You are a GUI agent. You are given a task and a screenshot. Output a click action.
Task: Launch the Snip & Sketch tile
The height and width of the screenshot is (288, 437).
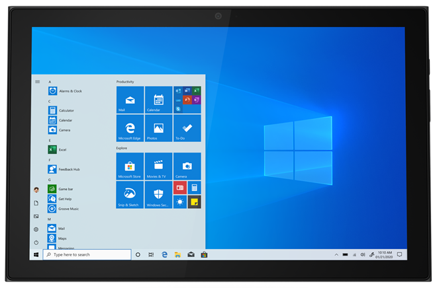tap(130, 195)
